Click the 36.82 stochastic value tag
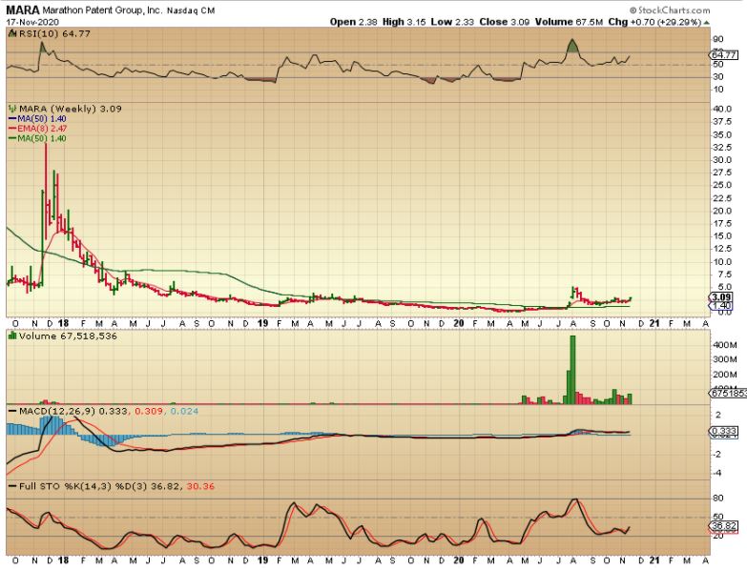The image size is (747, 570). pyautogui.click(x=723, y=526)
